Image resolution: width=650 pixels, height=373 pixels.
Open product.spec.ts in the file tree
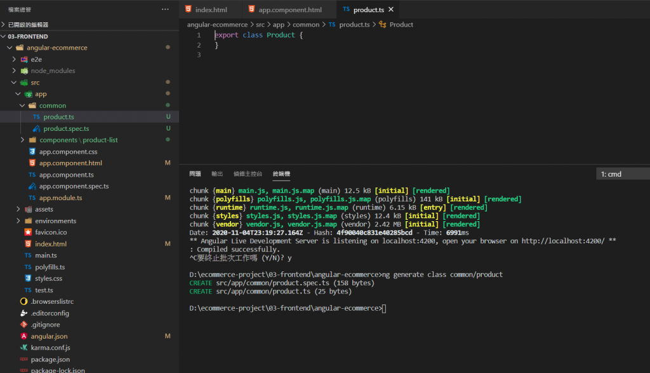66,128
